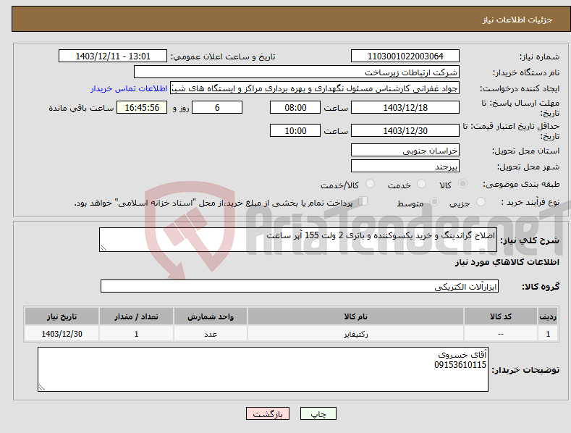Click the رکتیفایر item name cell
The height and width of the screenshot is (433, 571).
(x=355, y=334)
